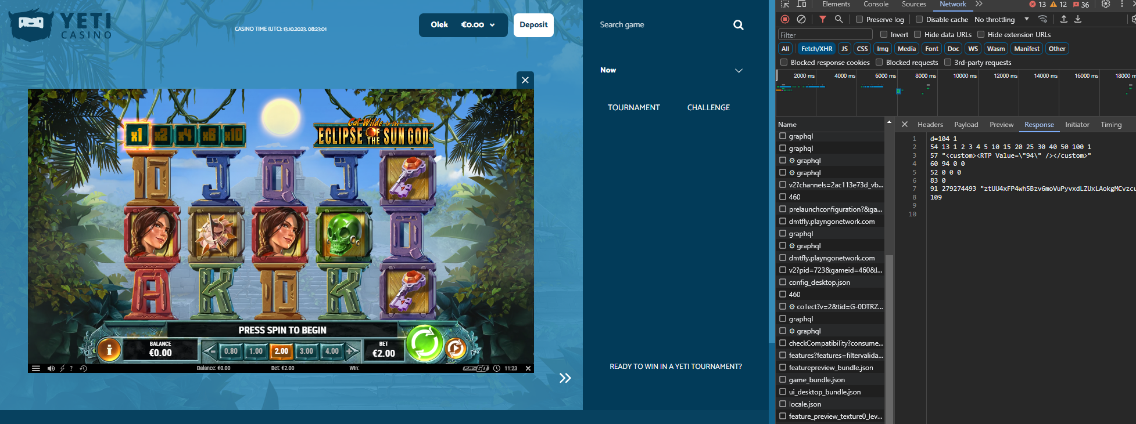Screen dimensions: 1136x424
Task: Select the All request type filter
Action: point(786,49)
